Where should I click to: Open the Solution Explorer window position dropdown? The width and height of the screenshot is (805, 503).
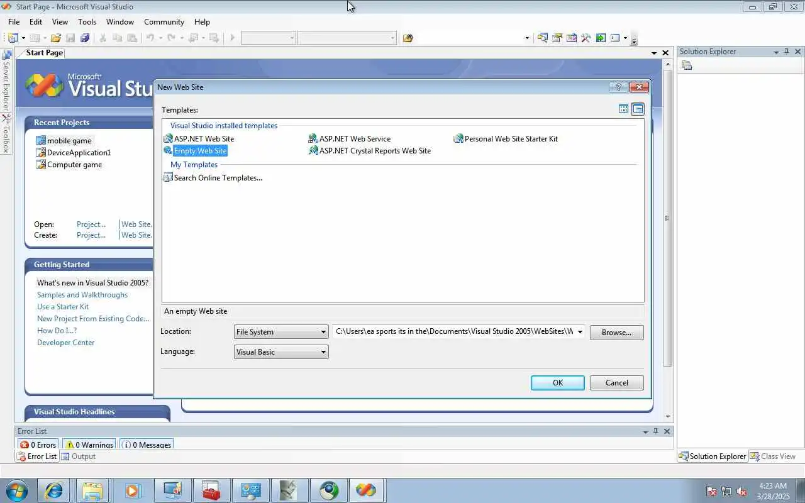(x=775, y=52)
